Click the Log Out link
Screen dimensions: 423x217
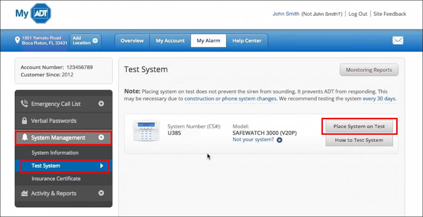pyautogui.click(x=358, y=14)
